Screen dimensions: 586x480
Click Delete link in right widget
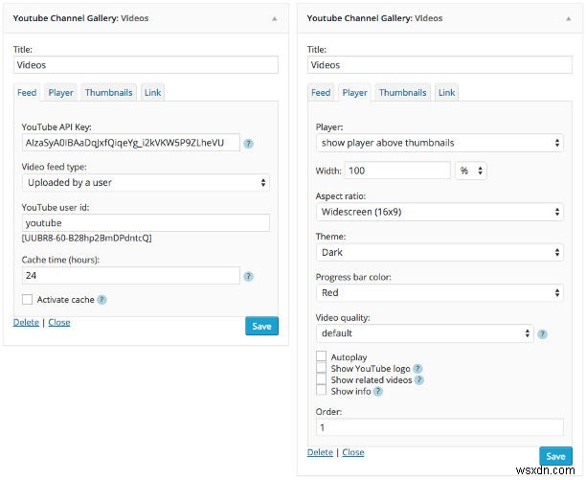coord(320,452)
